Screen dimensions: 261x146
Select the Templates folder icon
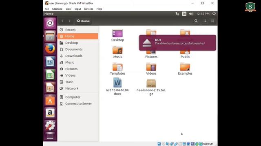pyautogui.click(x=117, y=69)
